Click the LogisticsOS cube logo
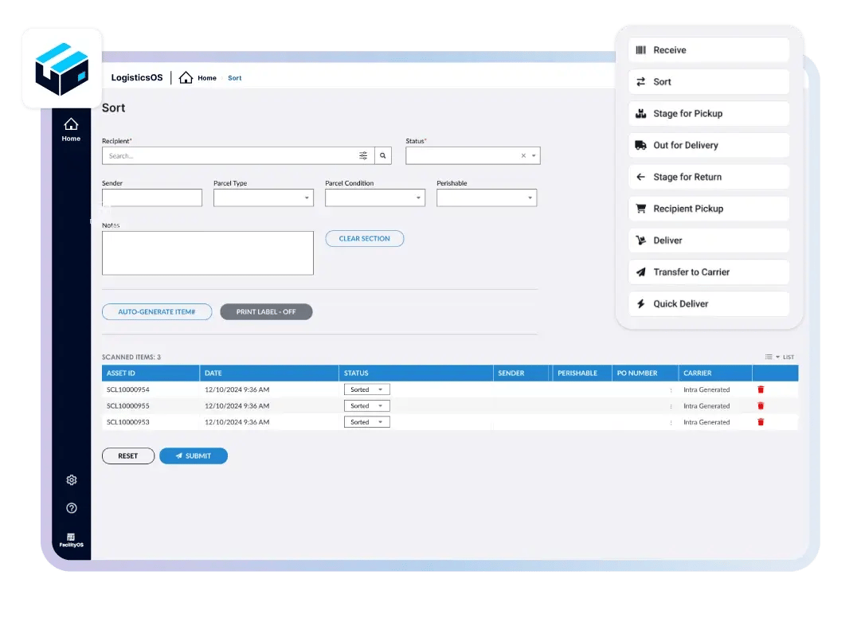This screenshot has height=622, width=861. point(61,68)
